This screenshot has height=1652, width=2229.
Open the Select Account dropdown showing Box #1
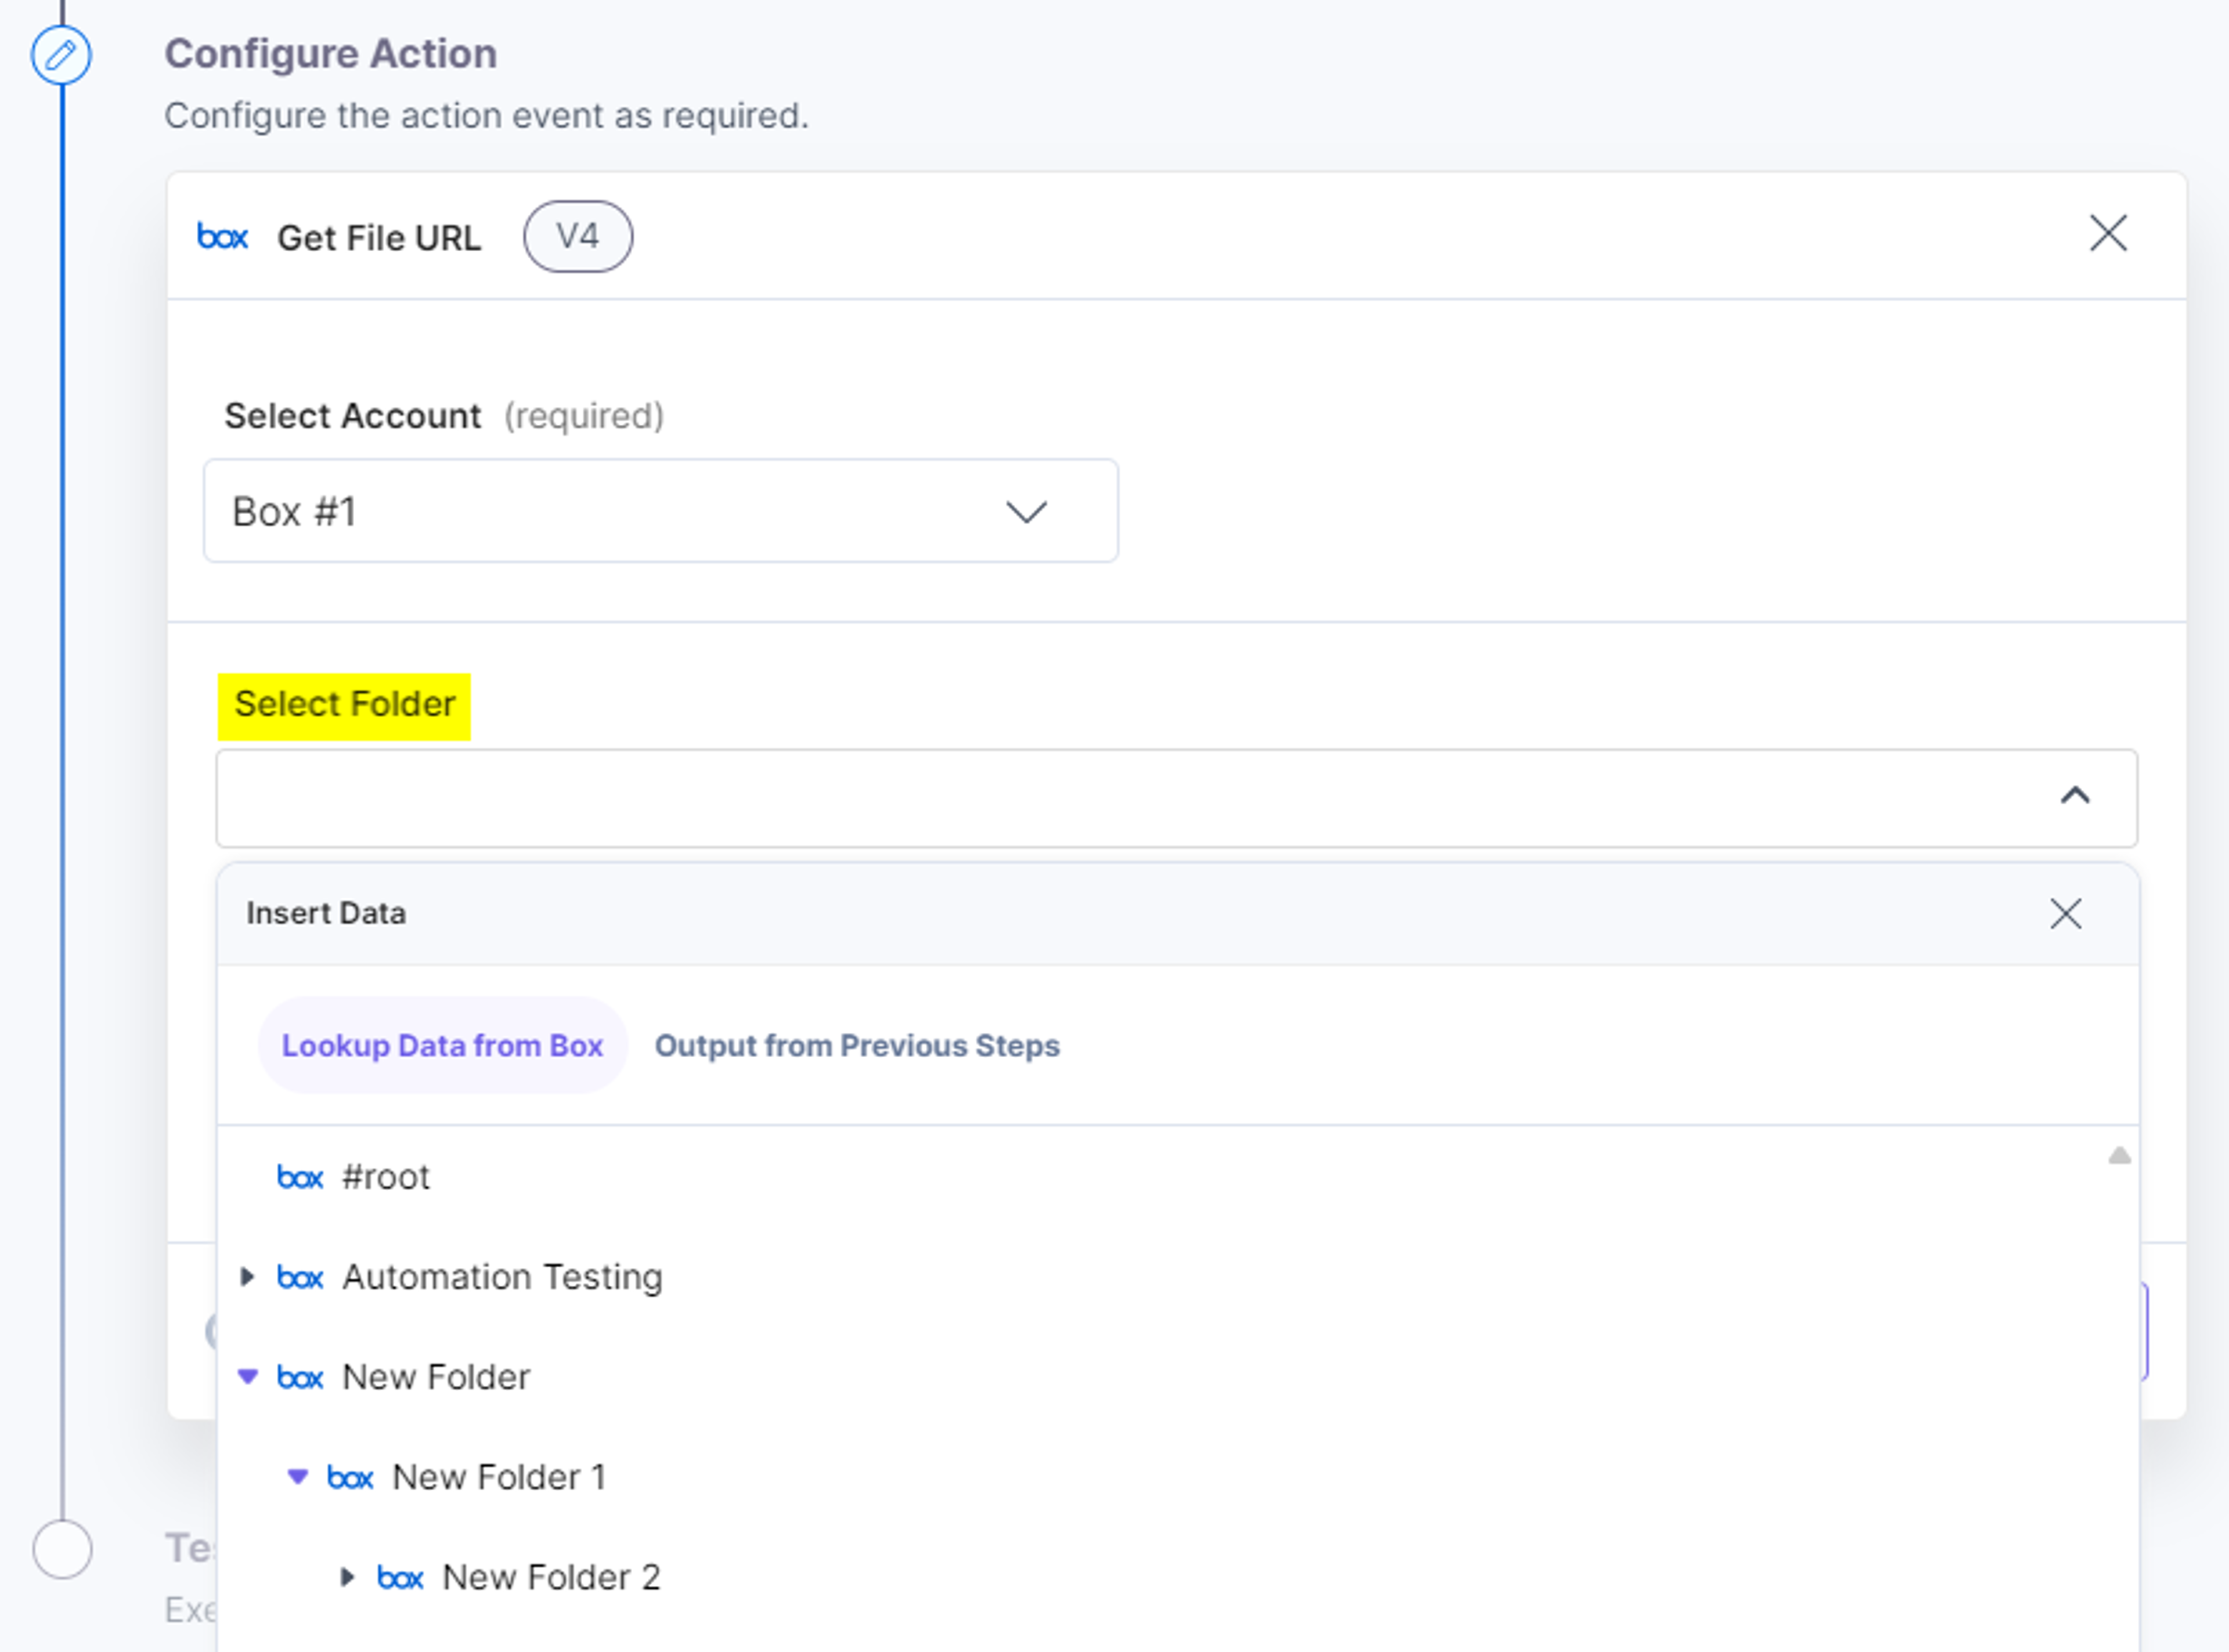click(x=661, y=511)
